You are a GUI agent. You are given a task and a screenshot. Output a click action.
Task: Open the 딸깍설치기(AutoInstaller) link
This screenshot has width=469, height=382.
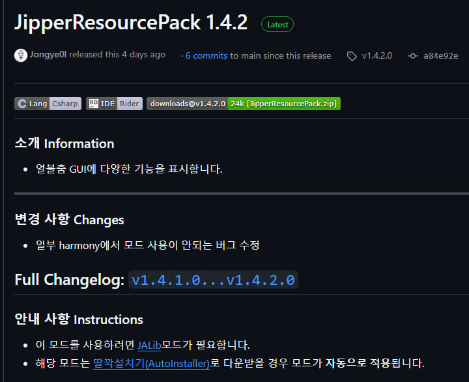pyautogui.click(x=151, y=364)
